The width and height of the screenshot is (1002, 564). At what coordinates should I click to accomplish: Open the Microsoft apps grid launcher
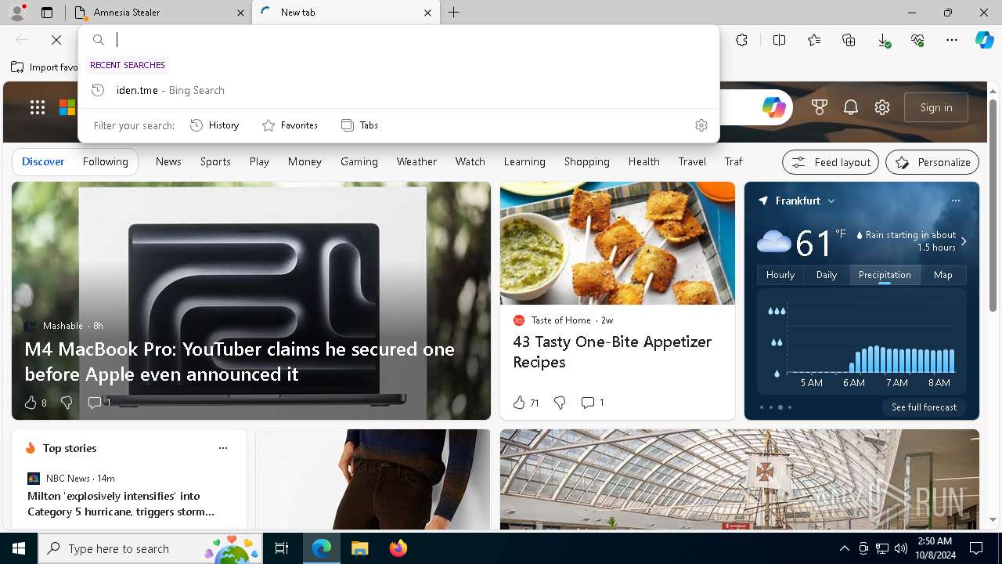38,107
